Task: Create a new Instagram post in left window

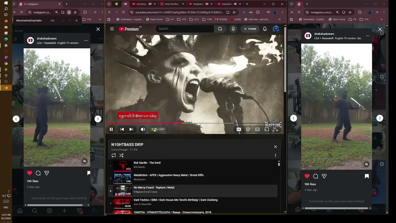Action: tap(64, 211)
